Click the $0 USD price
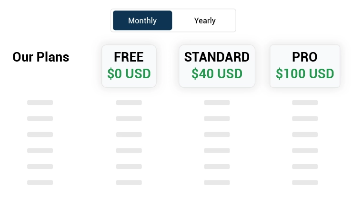Image resolution: width=352 pixels, height=198 pixels. coord(129,74)
